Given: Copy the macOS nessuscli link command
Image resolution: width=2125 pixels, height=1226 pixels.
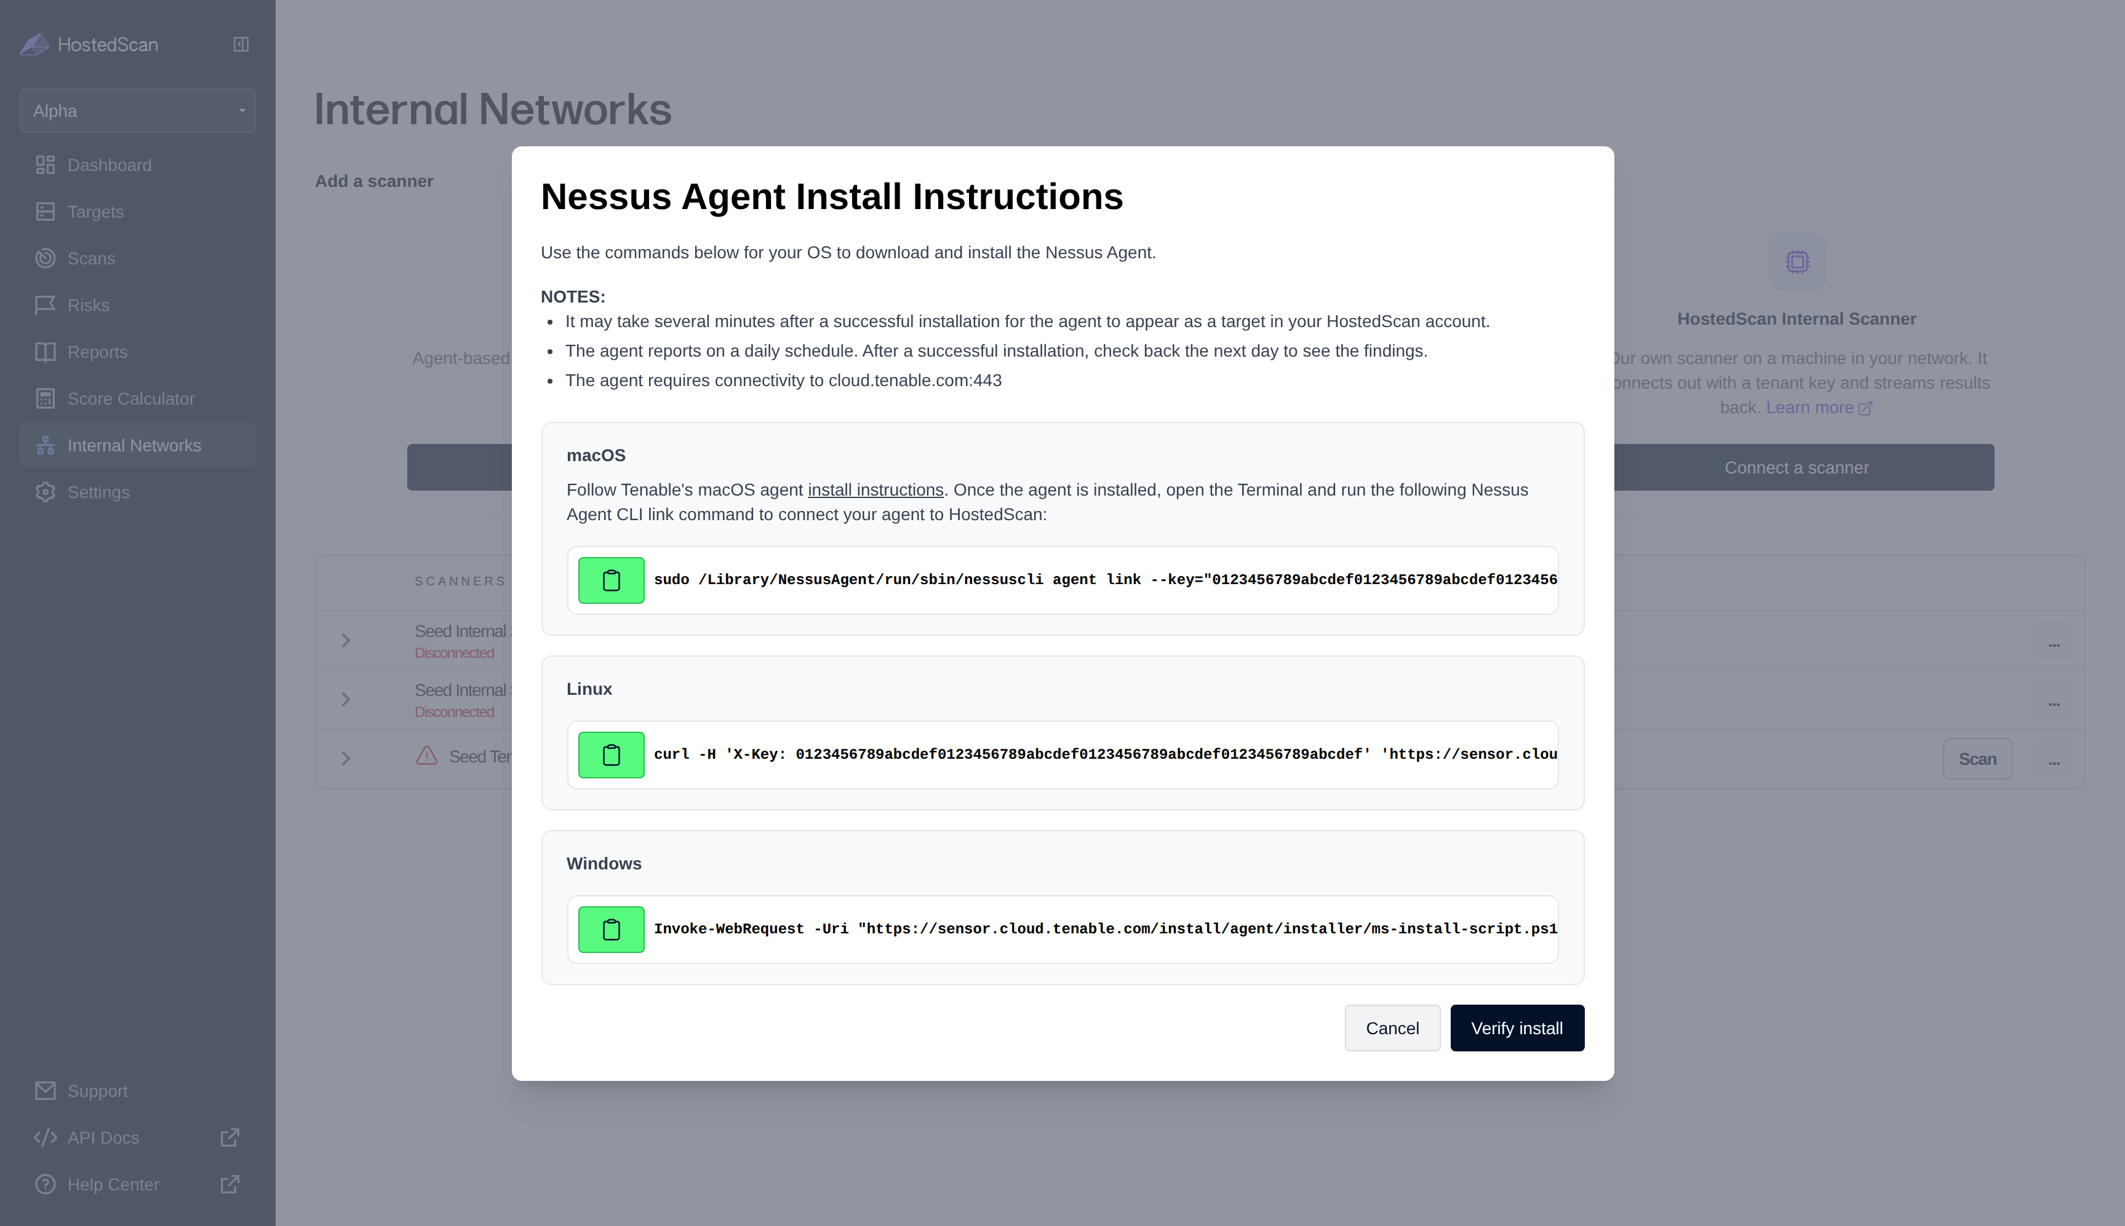Looking at the screenshot, I should point(611,580).
